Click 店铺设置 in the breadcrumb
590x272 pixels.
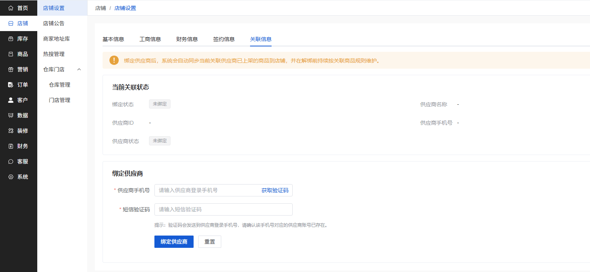(125, 8)
